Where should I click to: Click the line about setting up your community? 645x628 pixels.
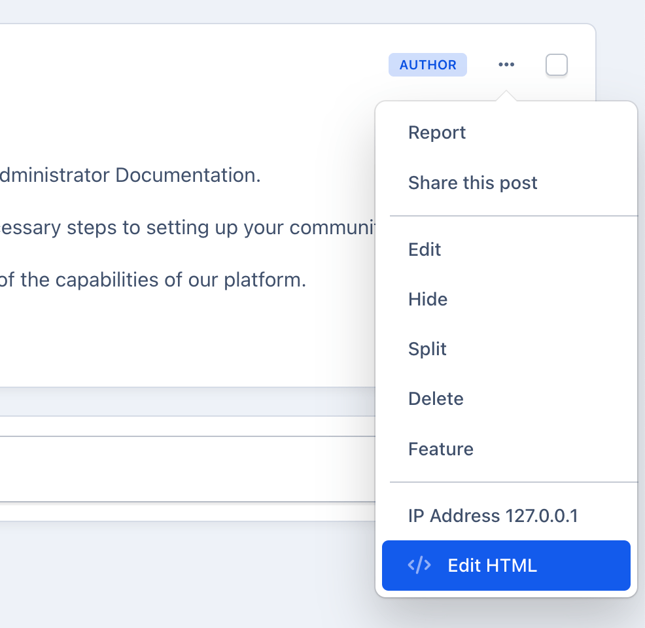(183, 228)
